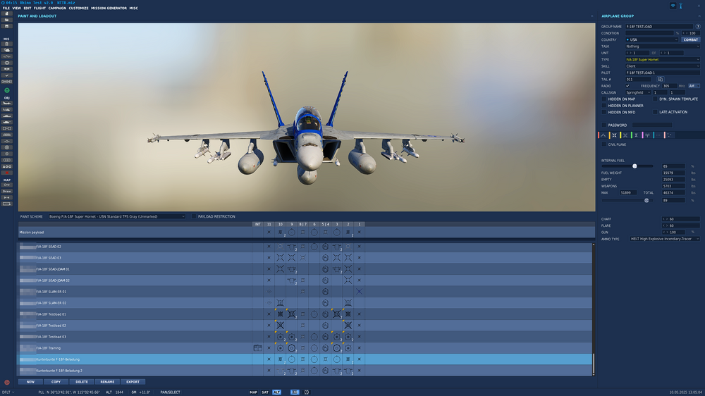Click the copy tail number icon

click(x=661, y=79)
